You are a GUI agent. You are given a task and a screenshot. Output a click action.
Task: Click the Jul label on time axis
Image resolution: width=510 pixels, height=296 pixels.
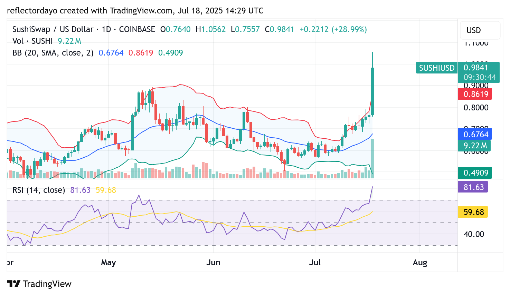pos(315,263)
